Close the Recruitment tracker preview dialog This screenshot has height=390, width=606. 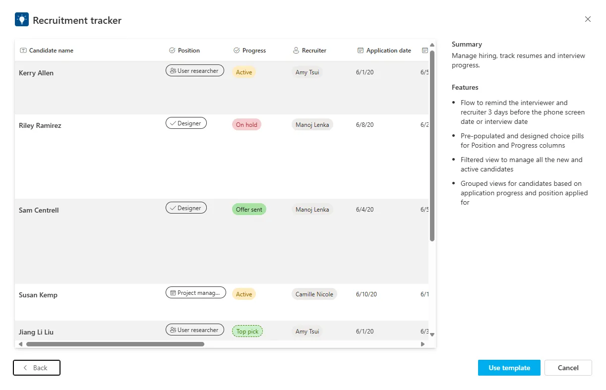[588, 19]
